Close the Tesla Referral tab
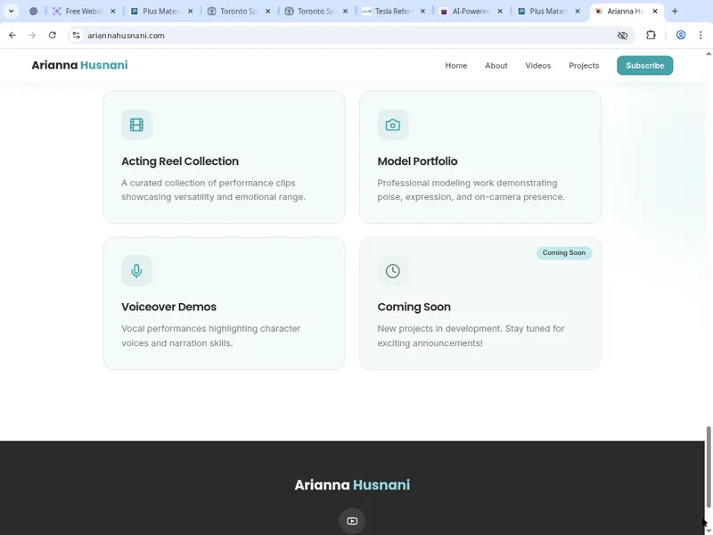Viewport: 713px width, 535px height. pyautogui.click(x=422, y=12)
